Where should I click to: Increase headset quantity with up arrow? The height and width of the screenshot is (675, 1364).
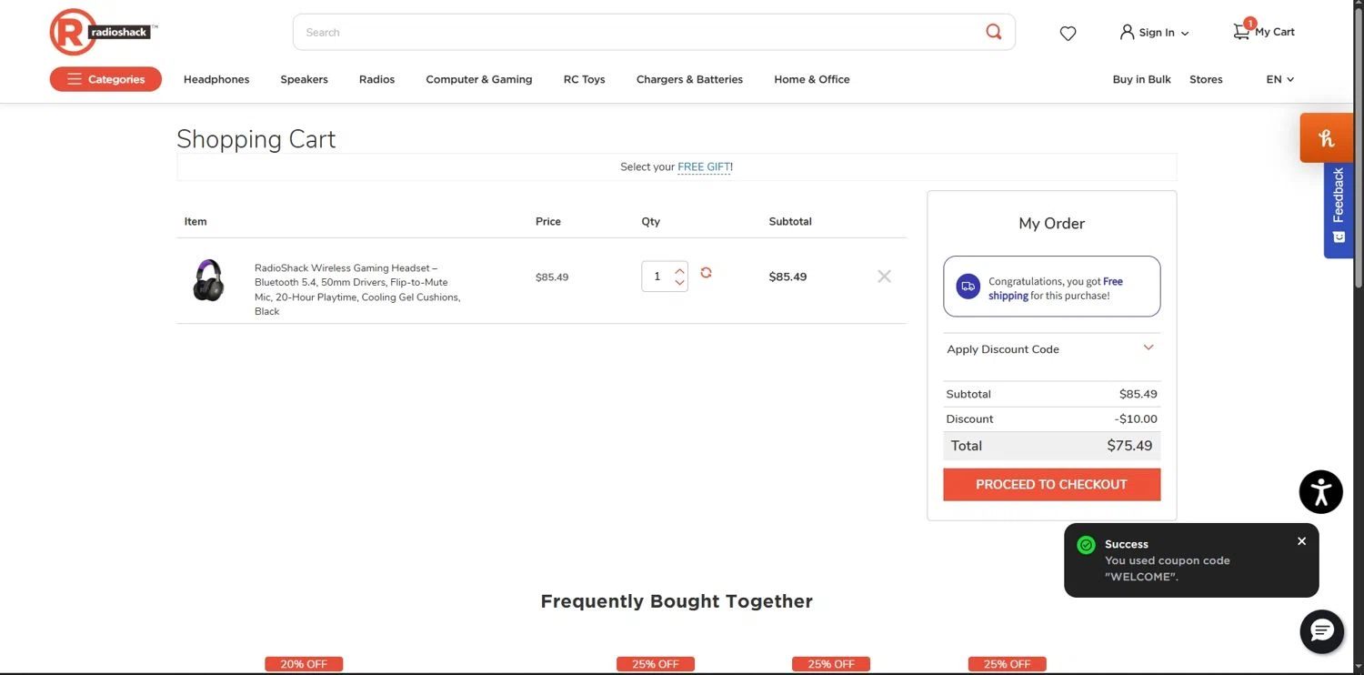(x=679, y=270)
